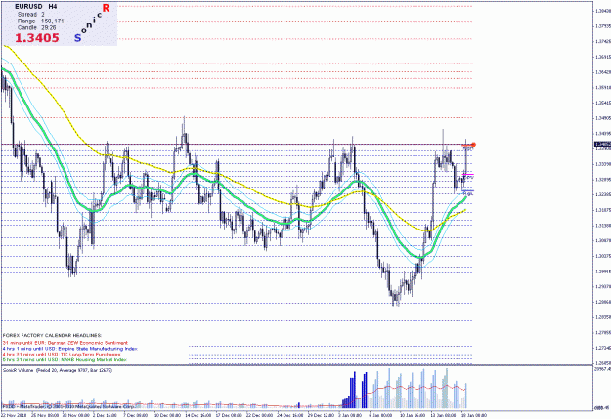
Task: Click the Candle 28:26 countdown timer
Action: [36, 27]
